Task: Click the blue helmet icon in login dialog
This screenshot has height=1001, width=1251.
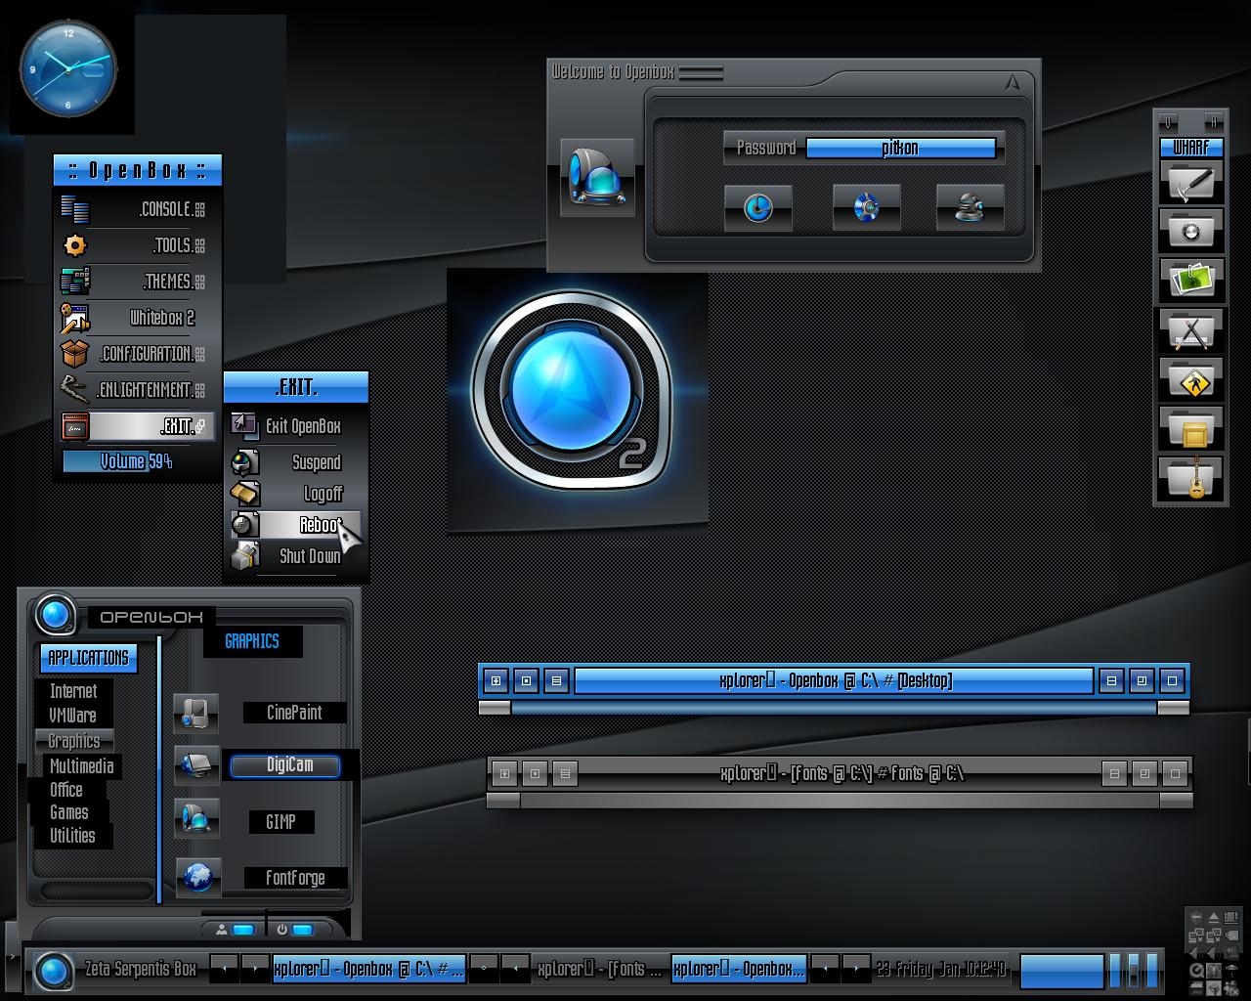Action: pyautogui.click(x=597, y=178)
